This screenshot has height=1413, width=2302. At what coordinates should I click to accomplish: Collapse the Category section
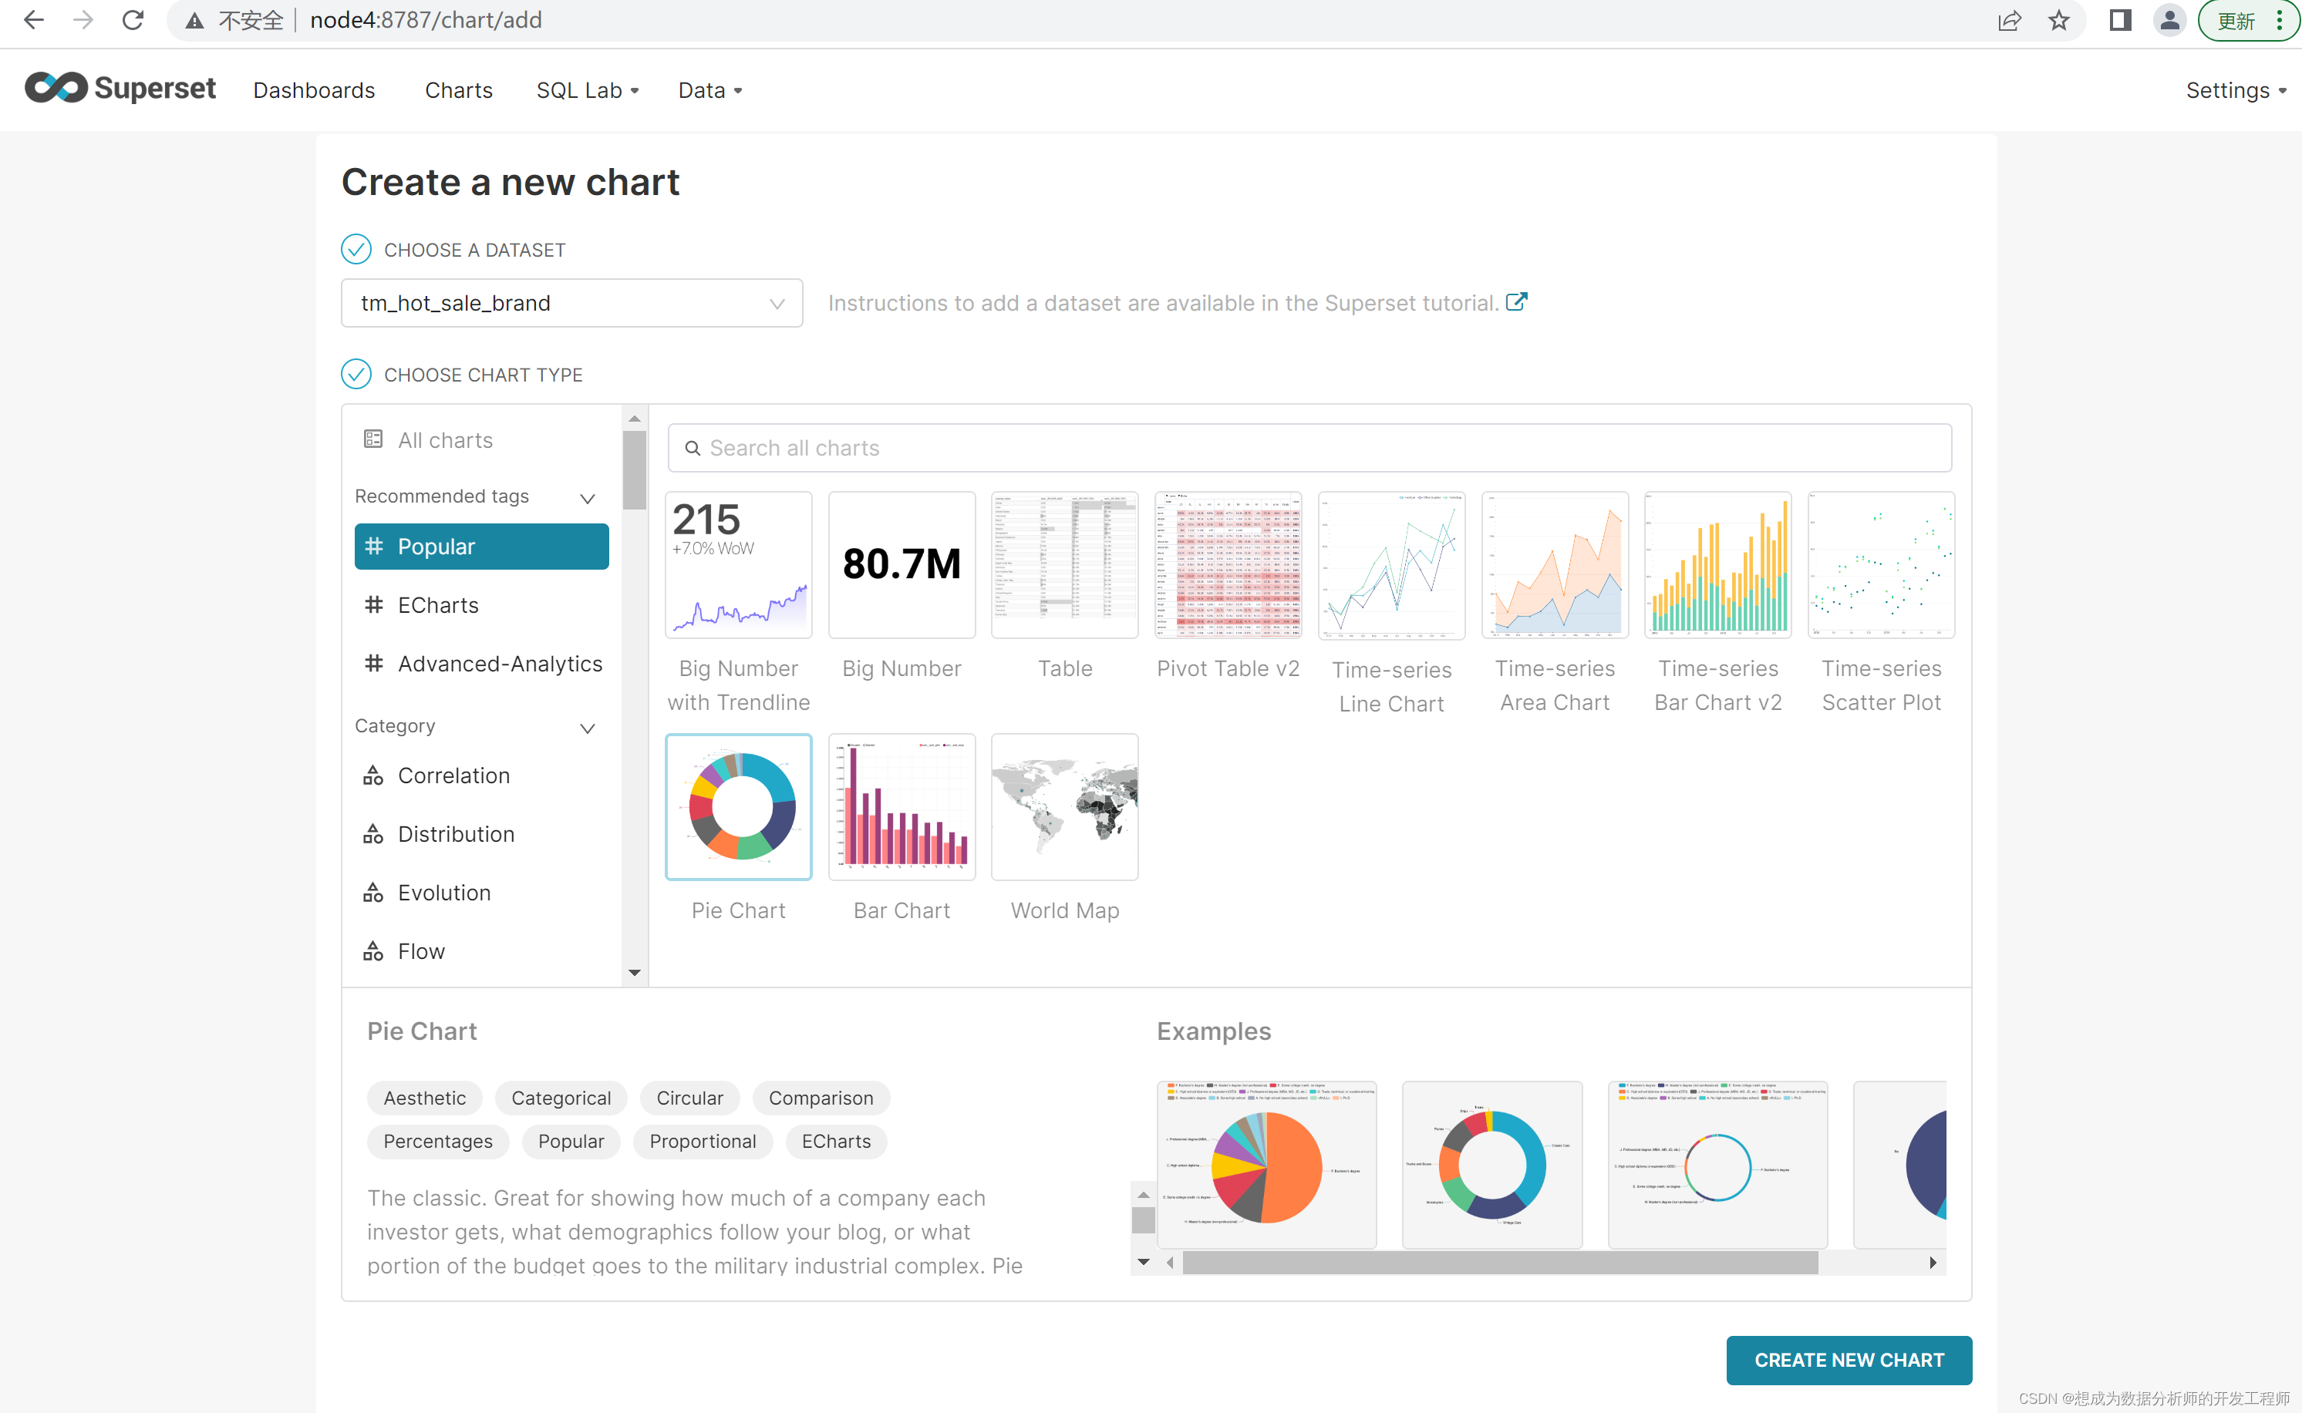tap(587, 728)
